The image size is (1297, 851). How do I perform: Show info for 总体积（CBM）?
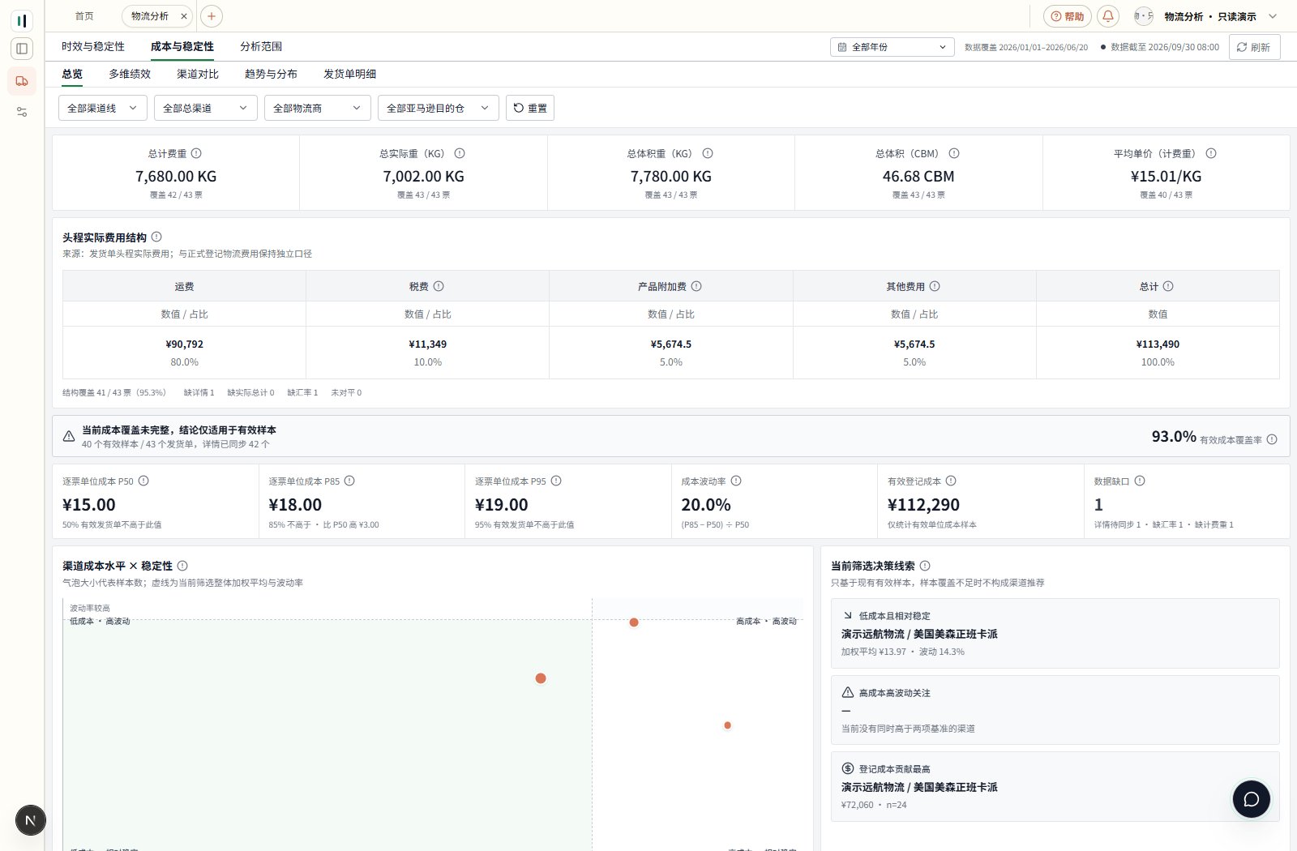pos(954,153)
